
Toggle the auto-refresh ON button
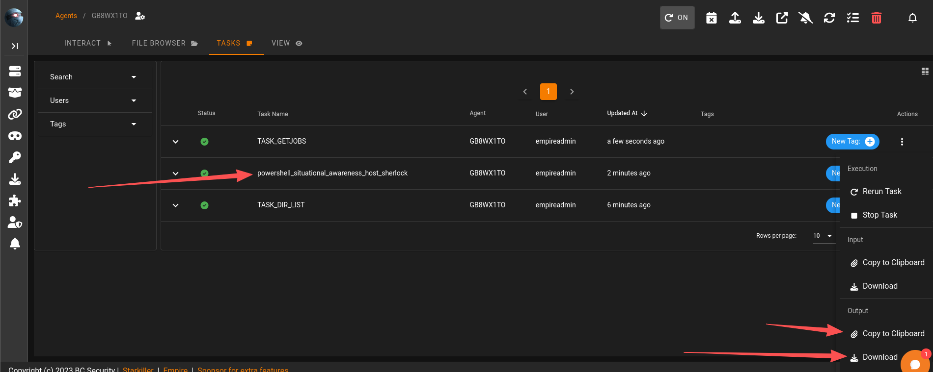coord(677,18)
